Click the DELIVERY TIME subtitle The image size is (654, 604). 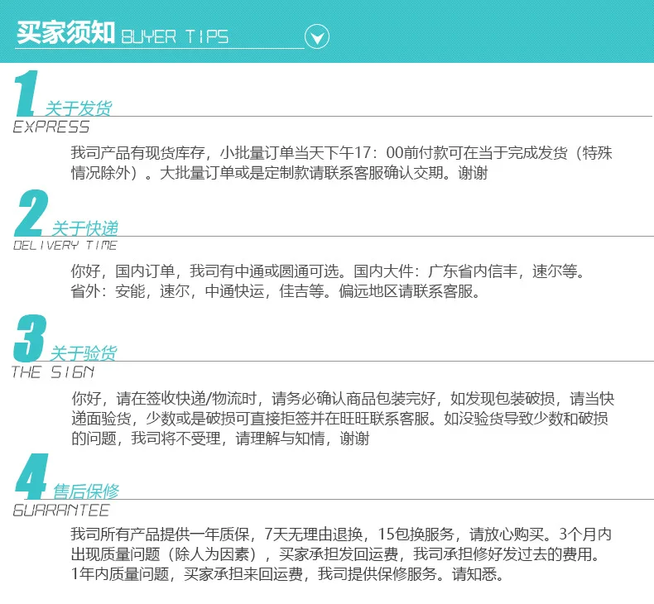[x=65, y=246]
